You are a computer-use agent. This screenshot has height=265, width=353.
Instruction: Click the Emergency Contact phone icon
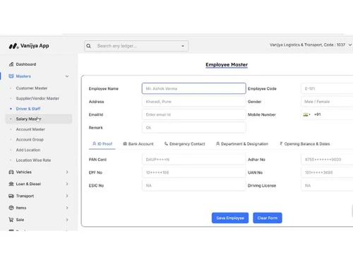point(166,143)
